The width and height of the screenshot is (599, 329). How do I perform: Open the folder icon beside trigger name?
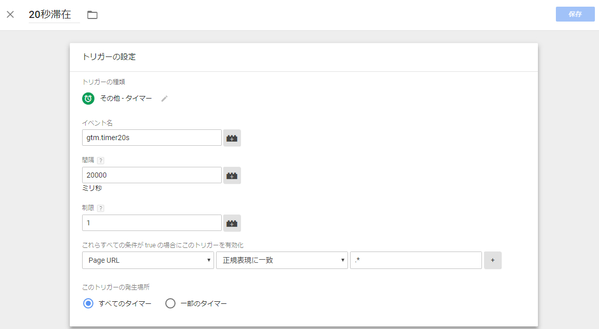click(92, 15)
